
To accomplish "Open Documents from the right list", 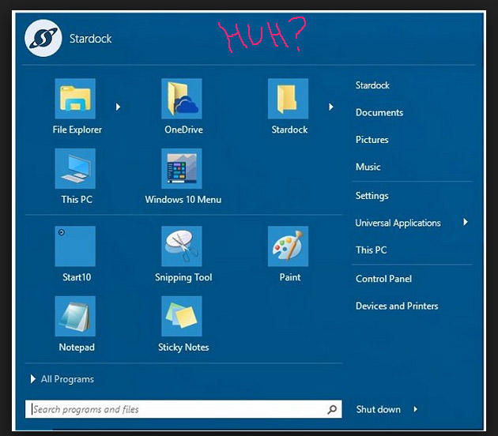I will [x=379, y=112].
